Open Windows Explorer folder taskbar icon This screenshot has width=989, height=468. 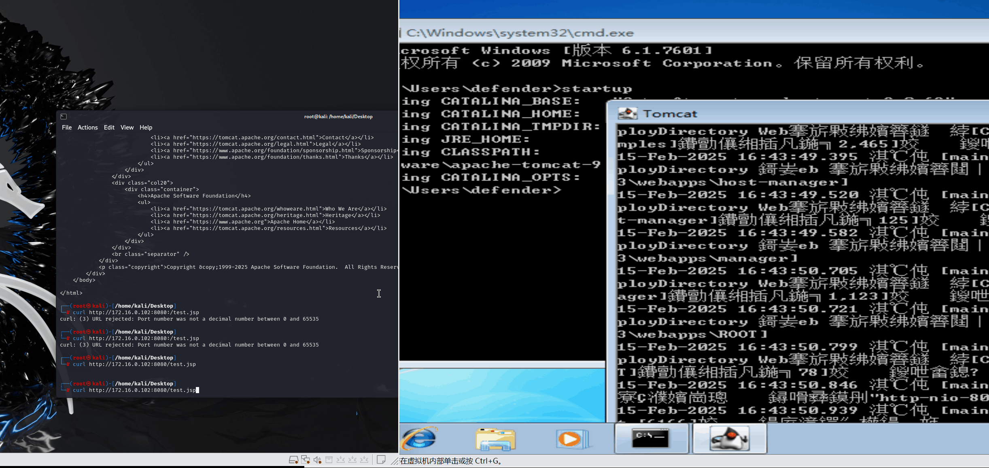click(495, 439)
